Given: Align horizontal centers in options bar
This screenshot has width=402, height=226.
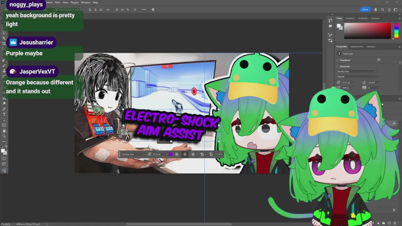Looking at the screenshot, I should pos(95,9).
